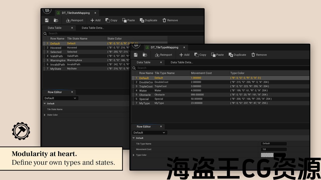Switch to Data Table Details tab in TileTypeMapping
This screenshot has height=180, width=321.
point(182,62)
